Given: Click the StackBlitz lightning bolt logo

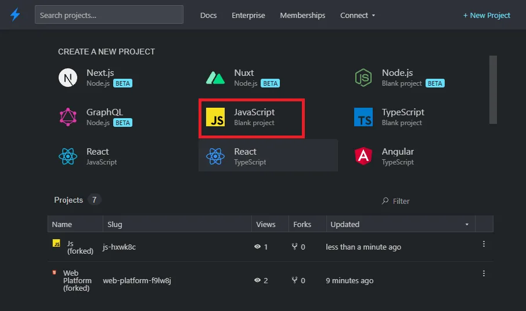Looking at the screenshot, I should (x=15, y=14).
